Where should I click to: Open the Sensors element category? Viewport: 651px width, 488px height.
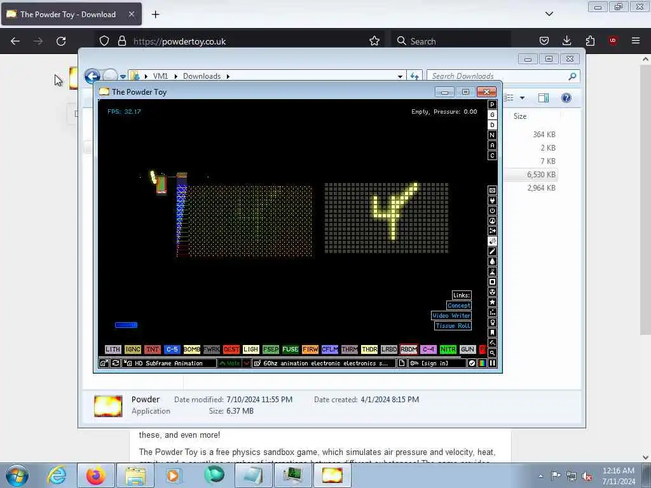[x=492, y=220]
